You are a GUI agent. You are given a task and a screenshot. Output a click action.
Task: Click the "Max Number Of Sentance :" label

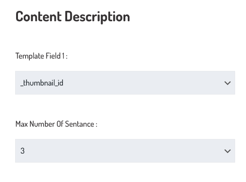(56, 124)
